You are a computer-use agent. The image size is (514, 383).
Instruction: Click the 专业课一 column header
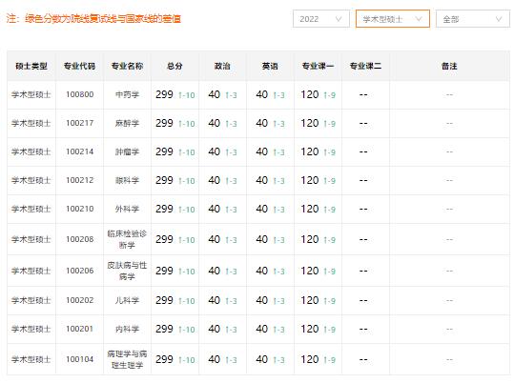318,66
